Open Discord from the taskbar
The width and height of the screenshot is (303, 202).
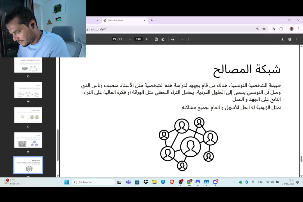point(215,182)
